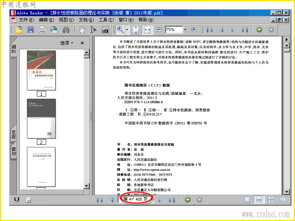The image size is (295, 221).
Task: Restore the document window in menu bar
Action: (x=280, y=20)
